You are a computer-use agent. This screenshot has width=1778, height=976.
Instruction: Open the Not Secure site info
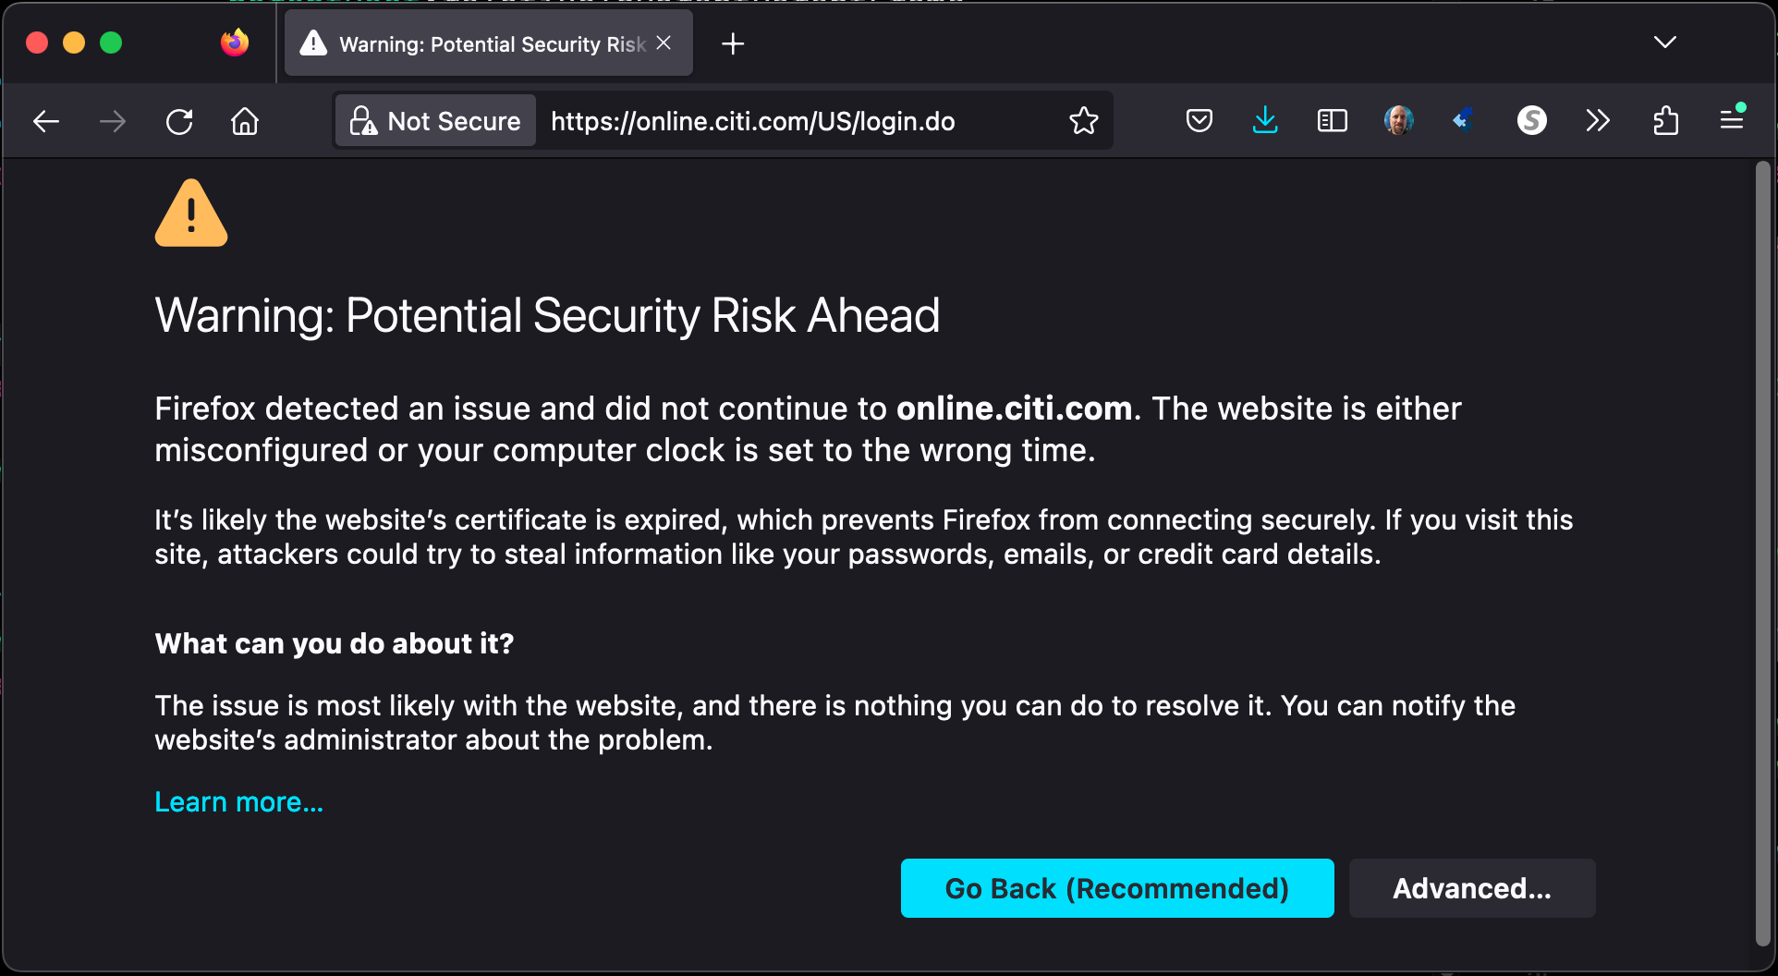tap(435, 121)
